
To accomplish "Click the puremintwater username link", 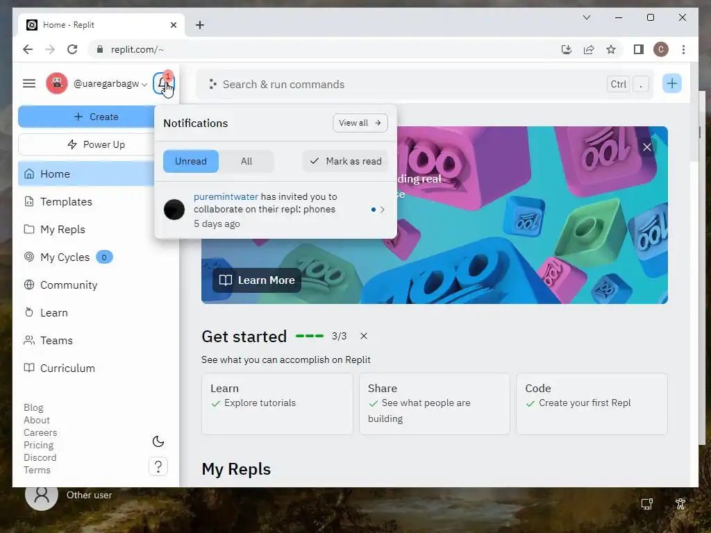I will (x=226, y=196).
